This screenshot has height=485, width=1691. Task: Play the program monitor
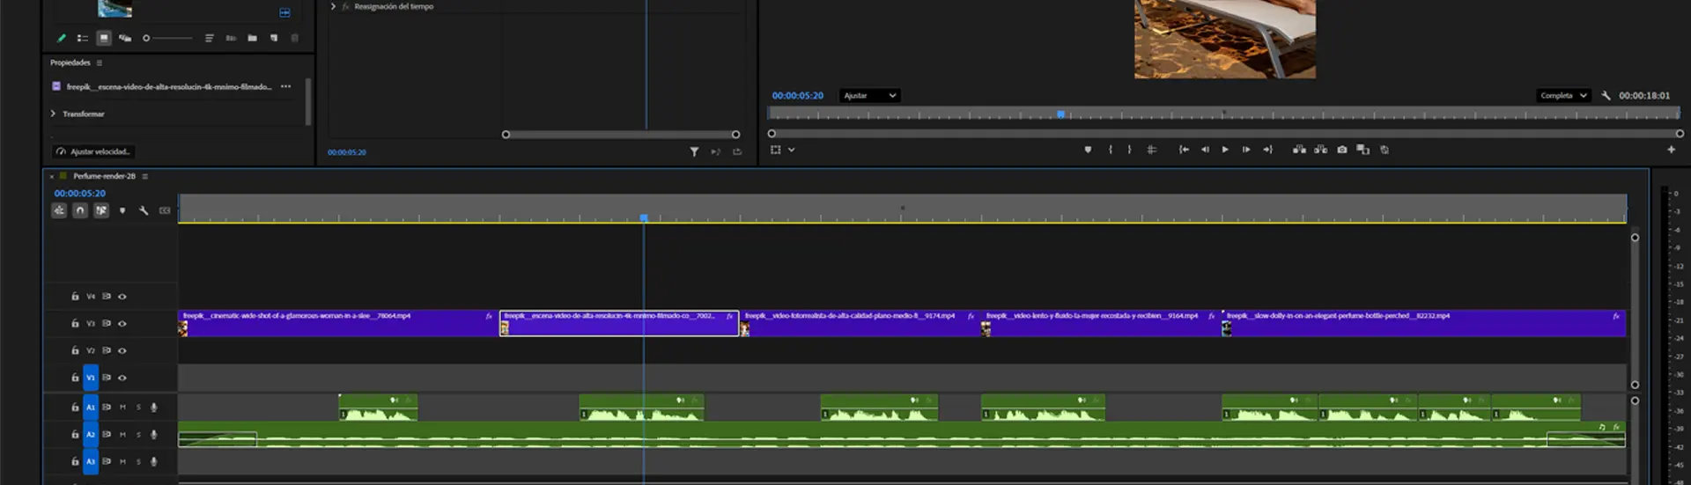pos(1225,150)
